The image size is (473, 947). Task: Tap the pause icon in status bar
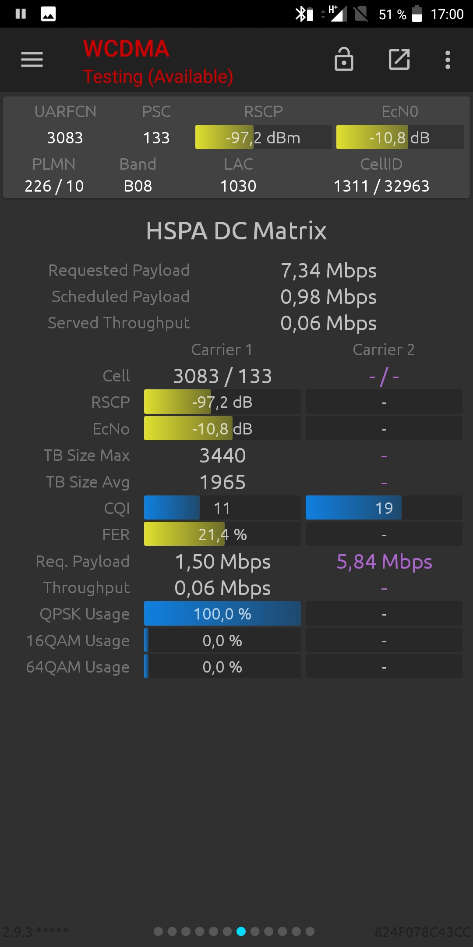click(21, 14)
